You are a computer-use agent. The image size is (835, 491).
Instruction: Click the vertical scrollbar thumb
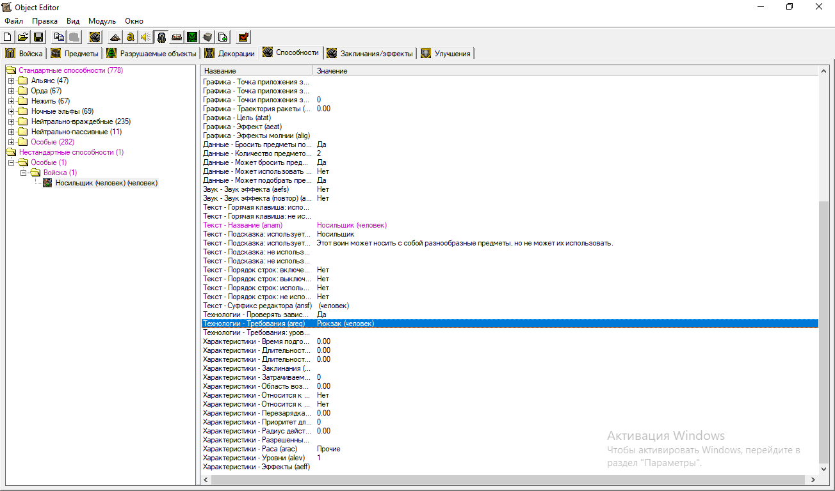824,332
